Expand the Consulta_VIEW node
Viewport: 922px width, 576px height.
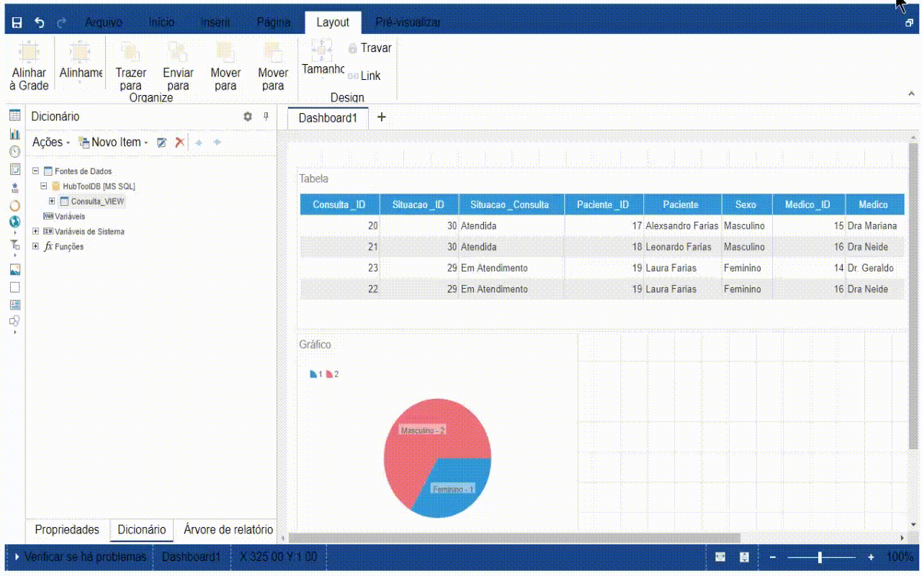(x=52, y=202)
